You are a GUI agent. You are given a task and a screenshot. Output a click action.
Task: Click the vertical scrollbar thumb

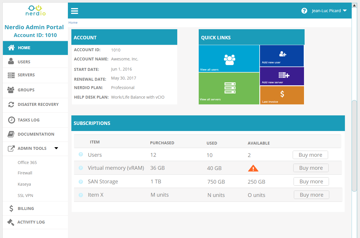[354, 146]
